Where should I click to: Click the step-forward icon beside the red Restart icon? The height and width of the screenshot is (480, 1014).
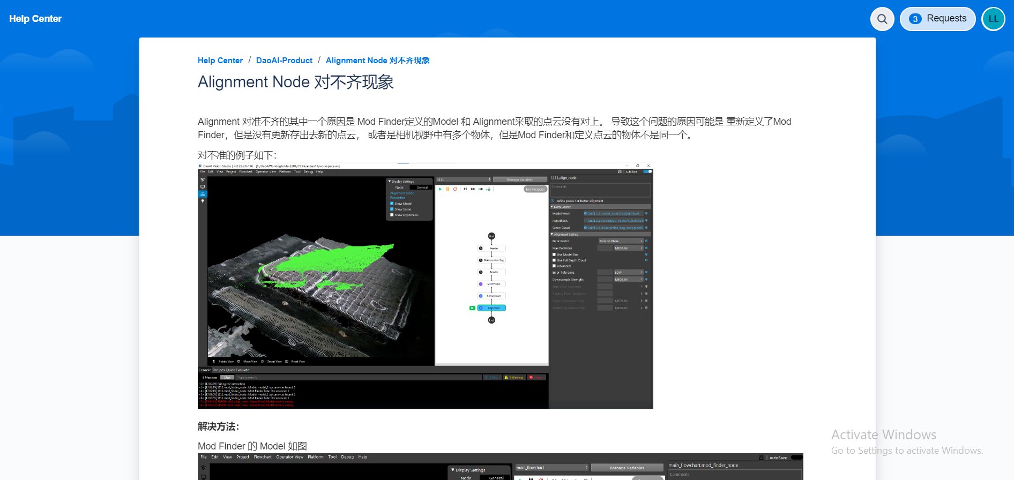[x=465, y=189]
